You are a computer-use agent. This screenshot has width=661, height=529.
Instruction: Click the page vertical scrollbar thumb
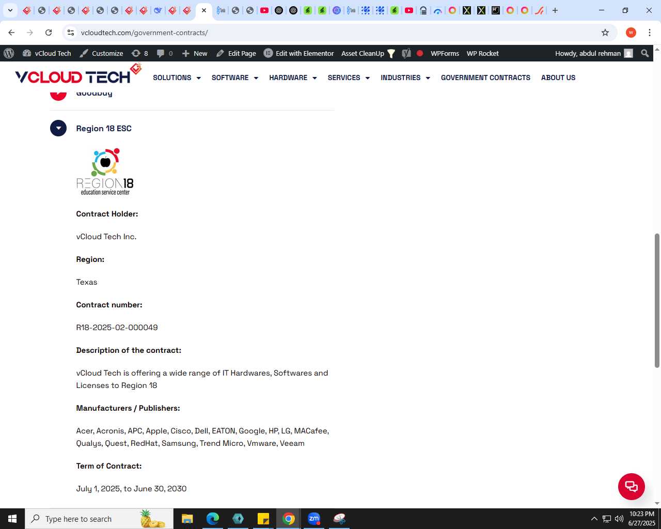pos(657,301)
